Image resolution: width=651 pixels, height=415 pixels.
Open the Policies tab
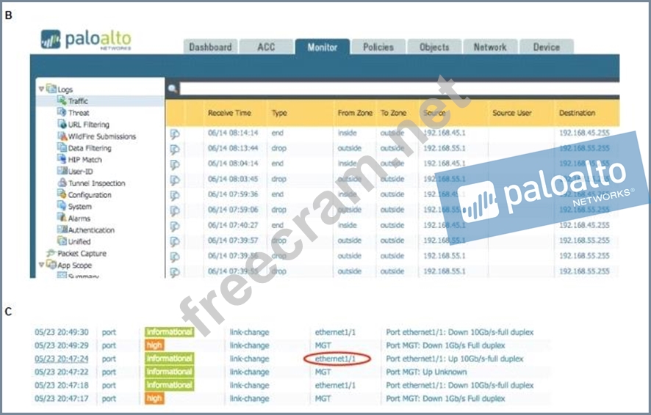click(x=378, y=47)
